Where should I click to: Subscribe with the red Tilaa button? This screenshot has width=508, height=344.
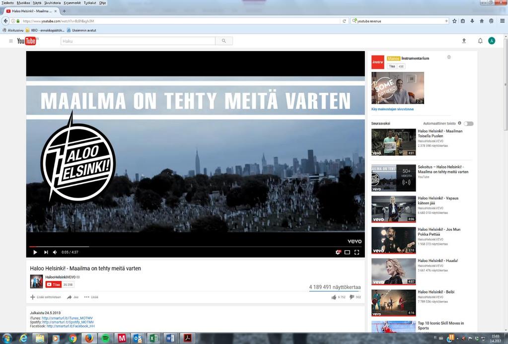54,284
